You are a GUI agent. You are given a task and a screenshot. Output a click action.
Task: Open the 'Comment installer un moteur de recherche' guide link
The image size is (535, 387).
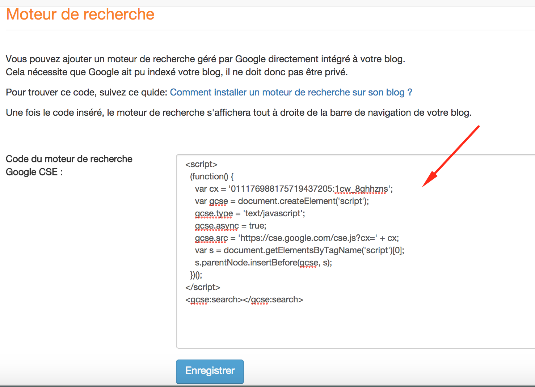[291, 92]
